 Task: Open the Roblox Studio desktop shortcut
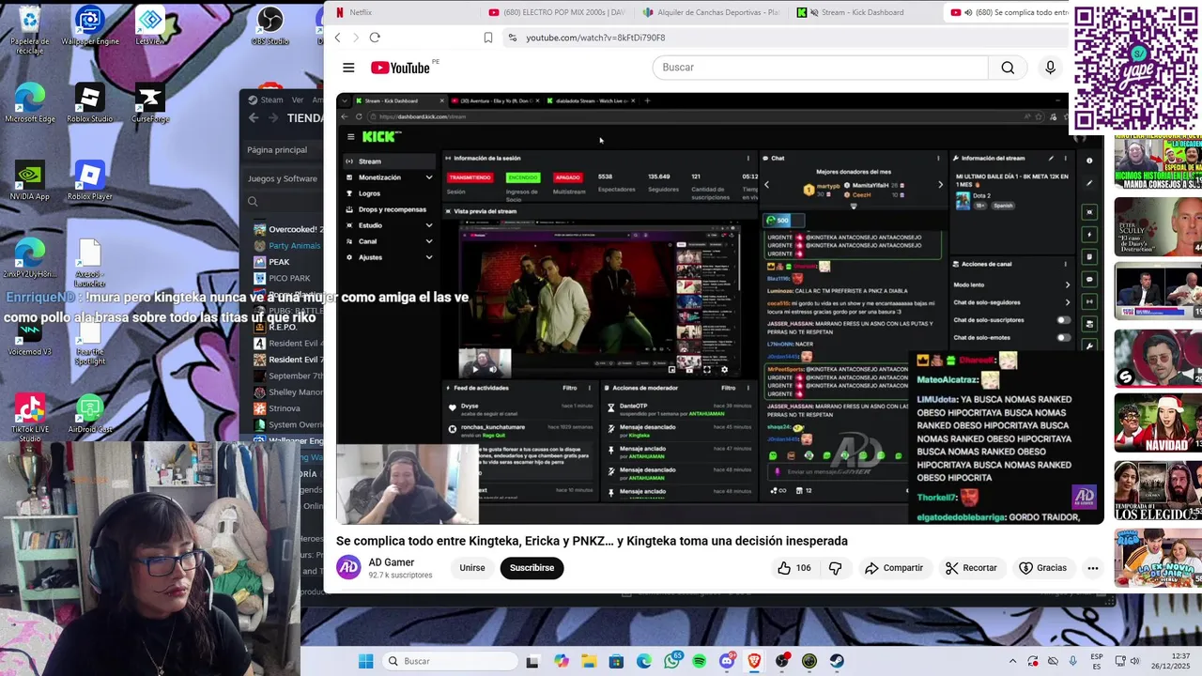point(90,103)
